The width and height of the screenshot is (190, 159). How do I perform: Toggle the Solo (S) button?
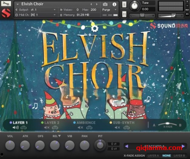[124, 5]
